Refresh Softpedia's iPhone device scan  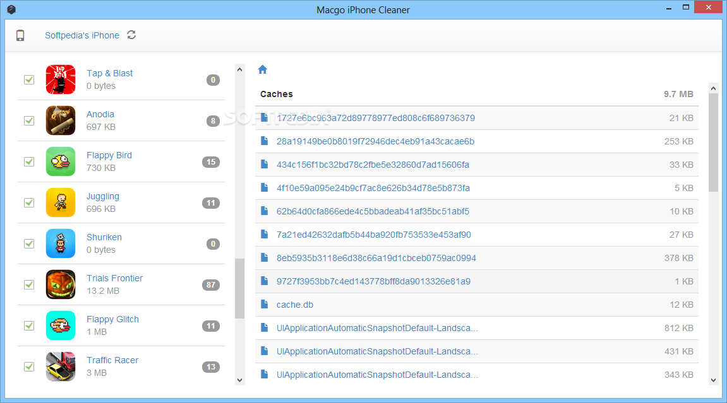coord(131,35)
